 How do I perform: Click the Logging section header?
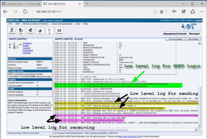tap(30, 80)
